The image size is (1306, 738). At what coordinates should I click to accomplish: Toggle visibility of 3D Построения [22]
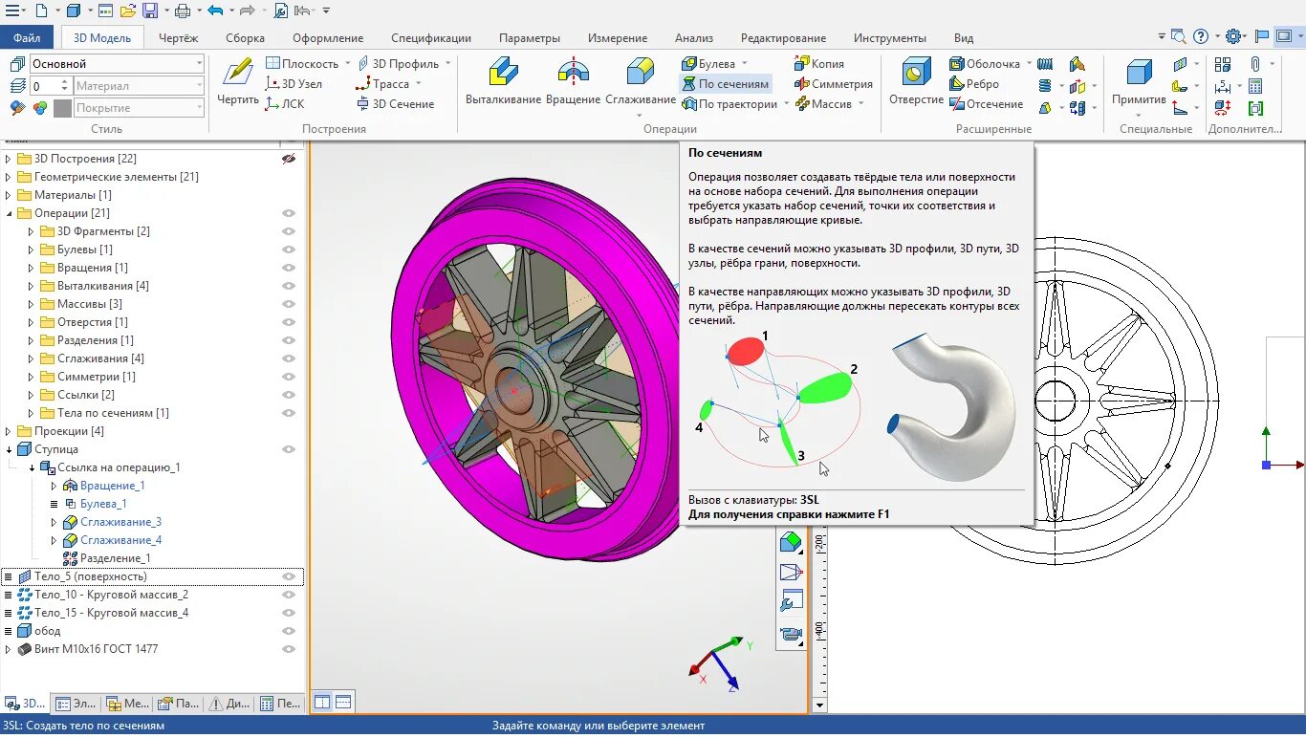coord(289,159)
